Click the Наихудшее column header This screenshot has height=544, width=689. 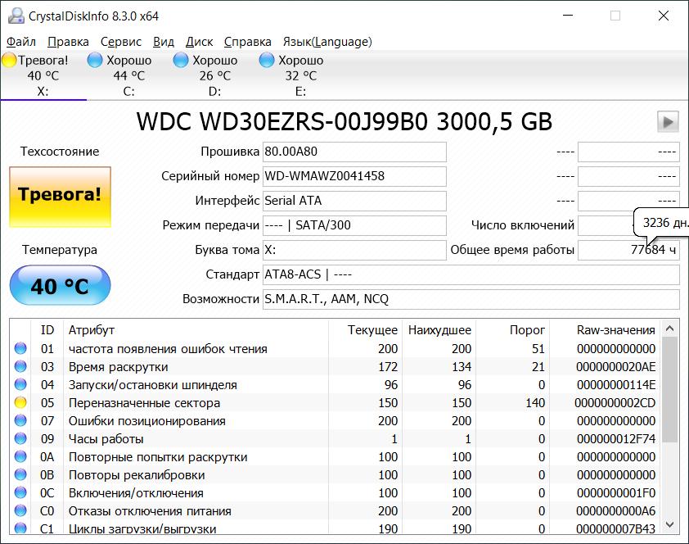(x=439, y=330)
